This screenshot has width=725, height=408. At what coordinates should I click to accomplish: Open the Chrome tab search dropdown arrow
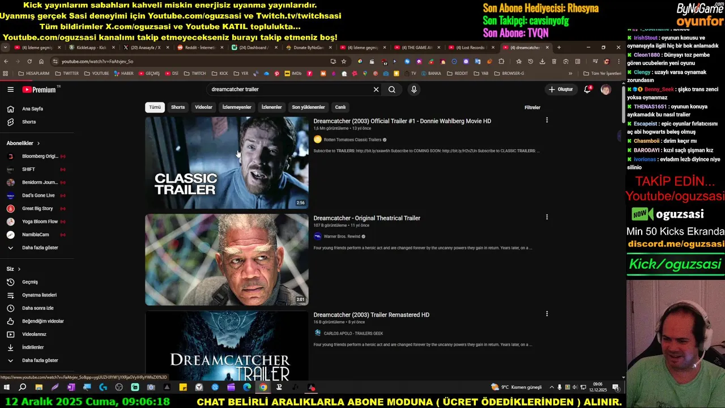(x=5, y=48)
